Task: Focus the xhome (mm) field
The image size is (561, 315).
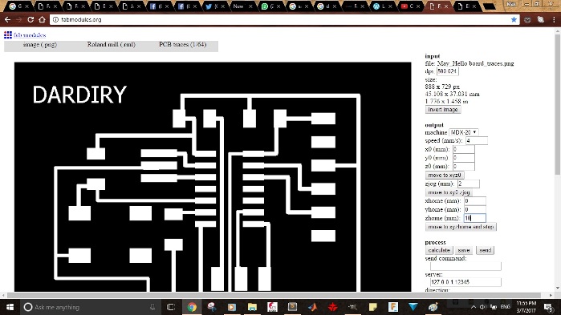Action: point(475,200)
